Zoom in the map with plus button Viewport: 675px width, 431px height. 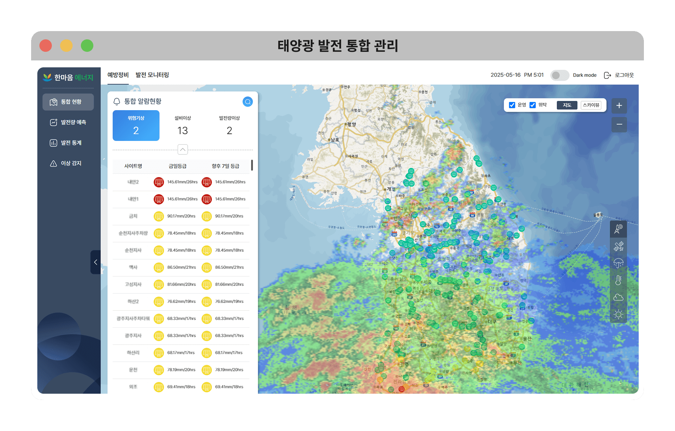click(619, 106)
